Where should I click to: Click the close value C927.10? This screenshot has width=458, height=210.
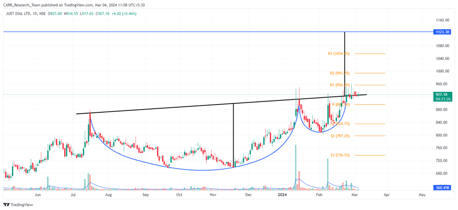tap(103, 13)
